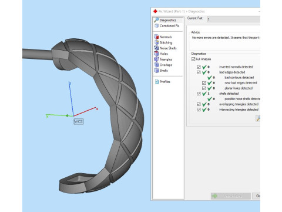Open the Profiles page

[163, 82]
